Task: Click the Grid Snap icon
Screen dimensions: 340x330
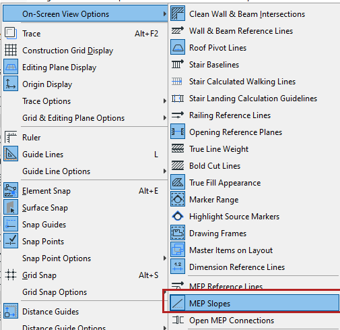Action: (11, 275)
